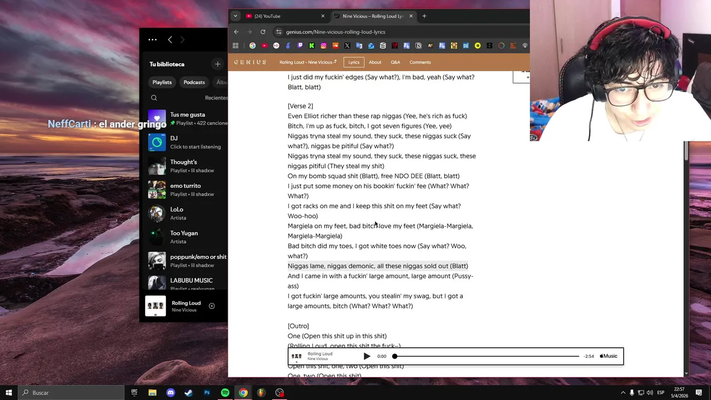Open Discord from taskbar
The image size is (711, 400).
coord(171,393)
